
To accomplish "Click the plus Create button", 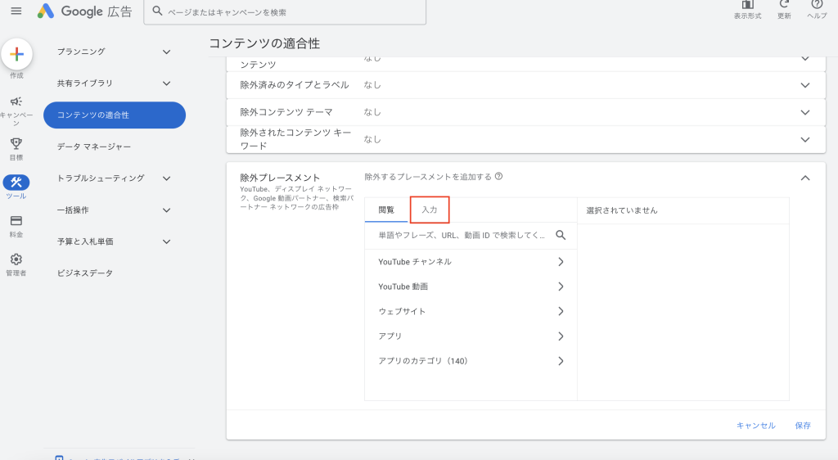I will coord(16,54).
